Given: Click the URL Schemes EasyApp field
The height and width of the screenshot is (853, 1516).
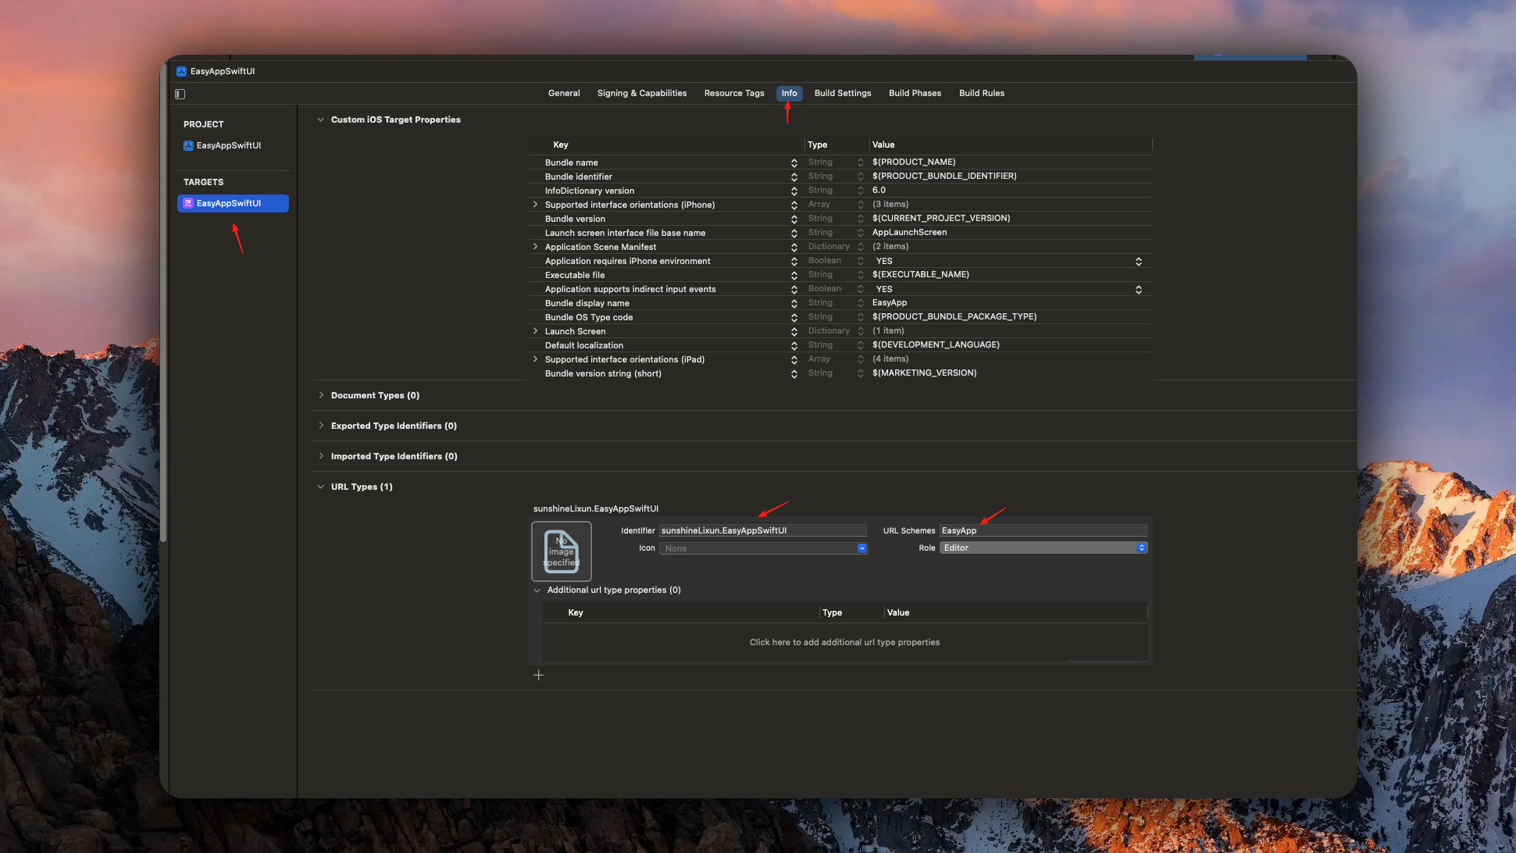Looking at the screenshot, I should [x=1042, y=530].
